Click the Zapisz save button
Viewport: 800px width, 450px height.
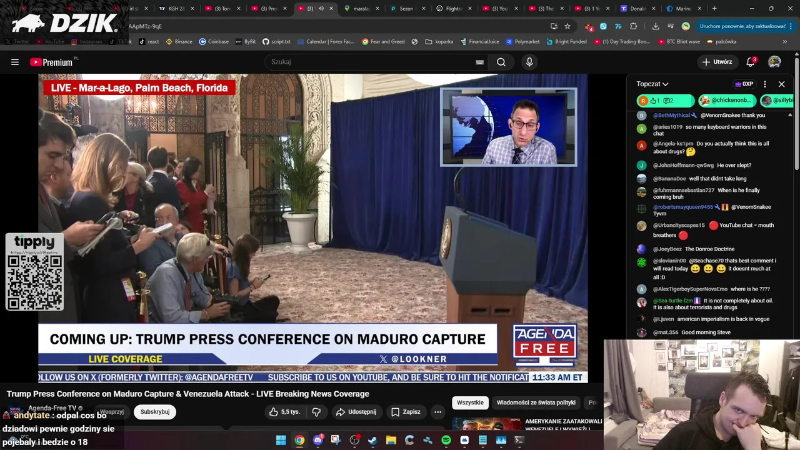[x=406, y=412]
